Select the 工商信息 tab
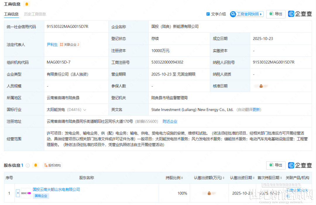 point(11,14)
